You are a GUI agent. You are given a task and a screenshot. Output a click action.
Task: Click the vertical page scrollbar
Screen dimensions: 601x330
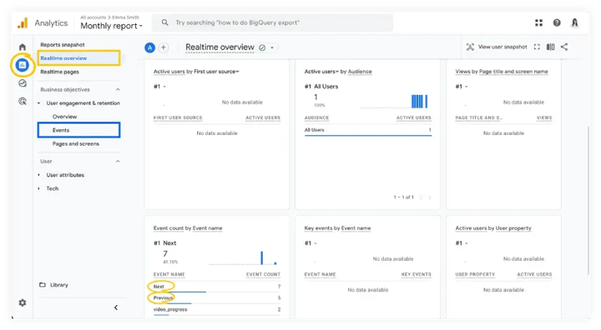(588, 201)
